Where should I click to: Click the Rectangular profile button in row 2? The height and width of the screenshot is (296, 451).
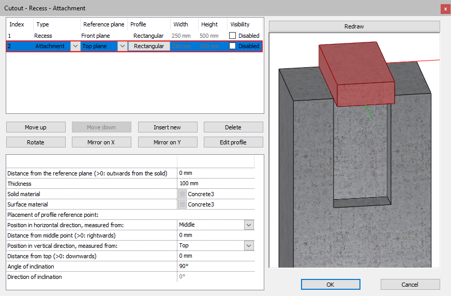[x=149, y=46]
